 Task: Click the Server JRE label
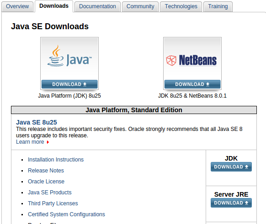coord(231,194)
